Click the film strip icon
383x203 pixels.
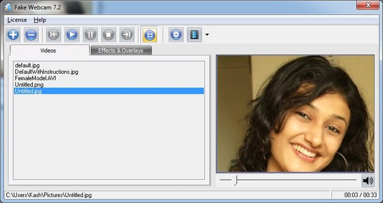[x=194, y=34]
